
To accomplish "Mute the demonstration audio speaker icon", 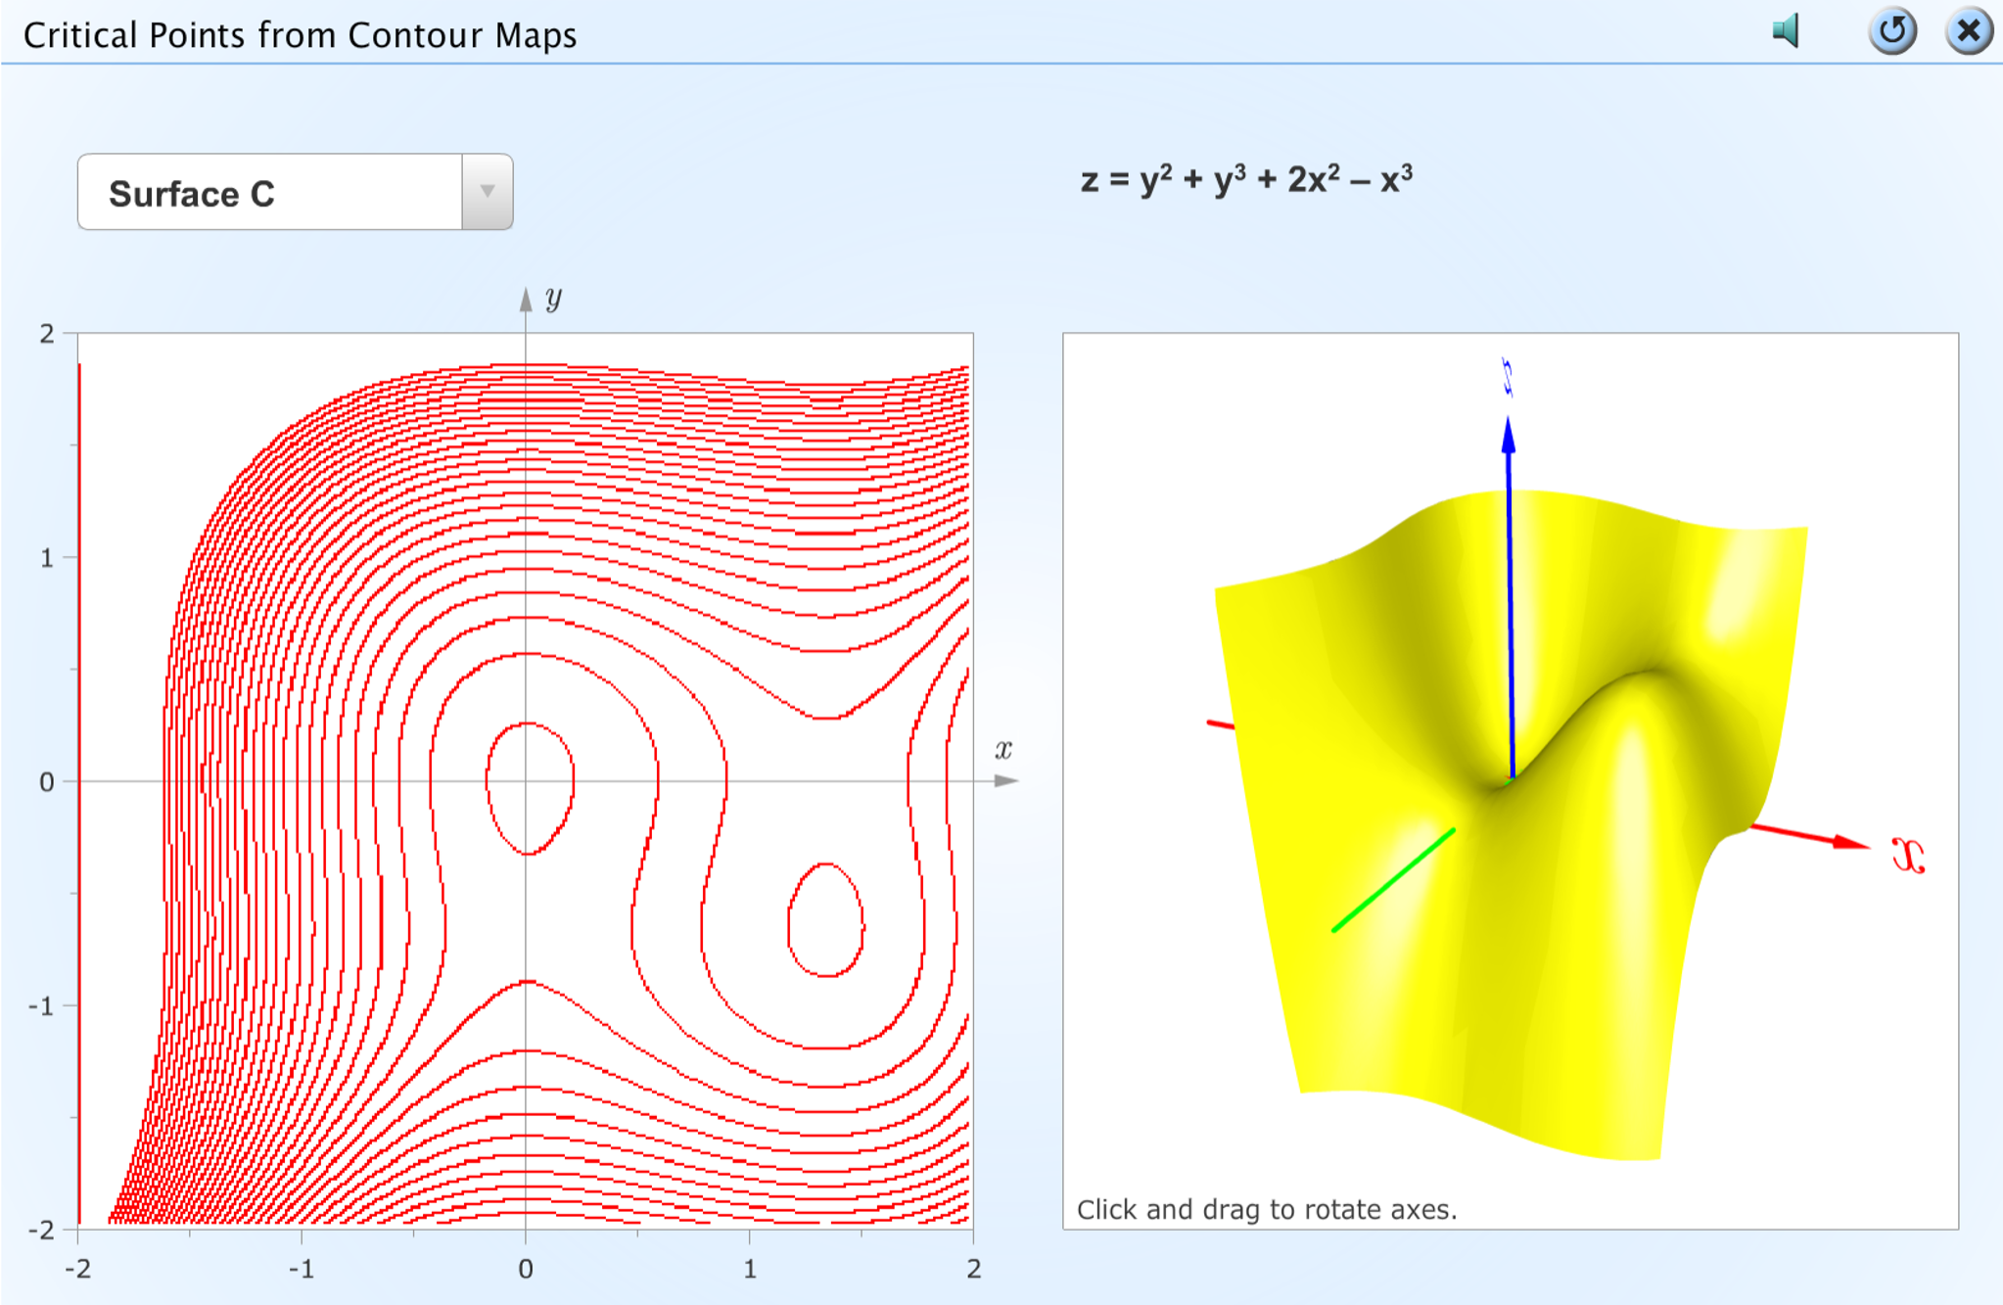I will (x=1788, y=32).
